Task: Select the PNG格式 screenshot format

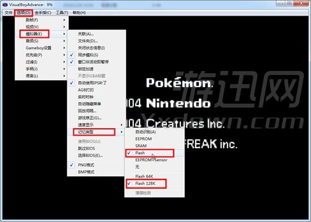Action: click(97, 165)
